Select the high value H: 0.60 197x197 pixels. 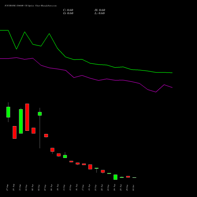click(x=100, y=10)
